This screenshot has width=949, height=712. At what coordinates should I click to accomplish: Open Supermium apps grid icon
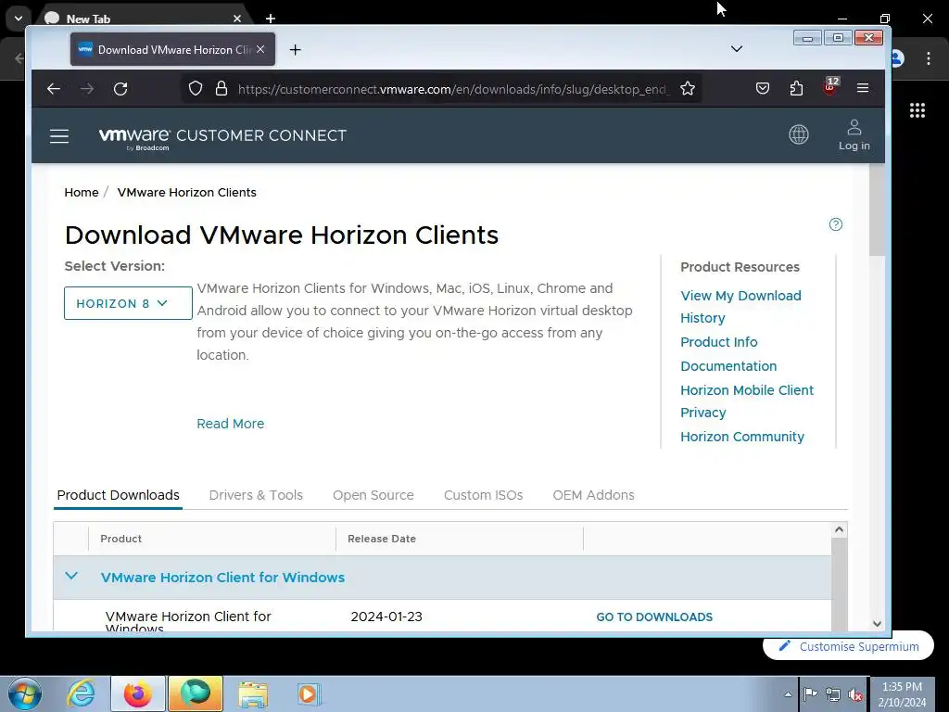tap(917, 110)
